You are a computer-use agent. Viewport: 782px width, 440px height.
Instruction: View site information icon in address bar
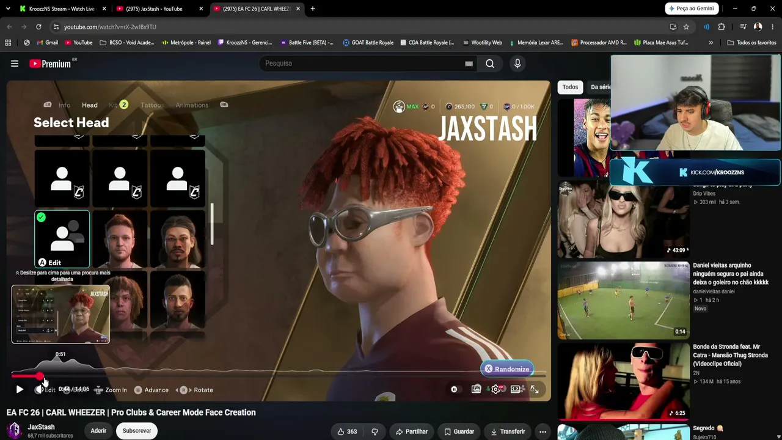56,27
